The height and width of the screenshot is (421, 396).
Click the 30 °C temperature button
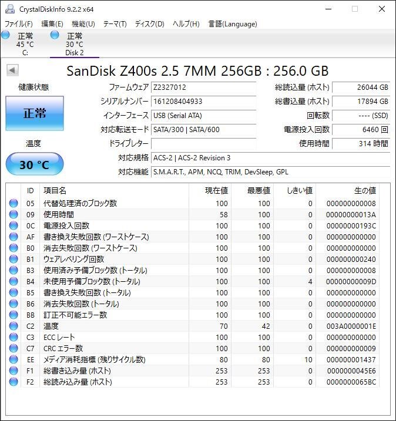point(35,164)
